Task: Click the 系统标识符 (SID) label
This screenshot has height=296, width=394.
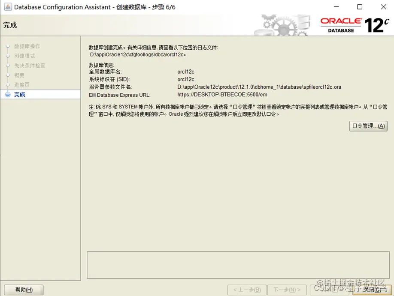Action: click(x=109, y=79)
